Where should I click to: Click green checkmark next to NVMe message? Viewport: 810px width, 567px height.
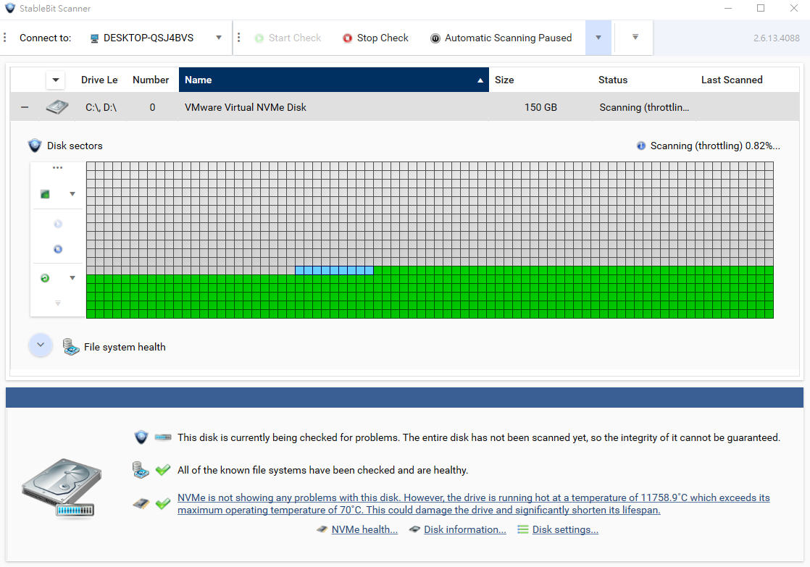coord(163,503)
